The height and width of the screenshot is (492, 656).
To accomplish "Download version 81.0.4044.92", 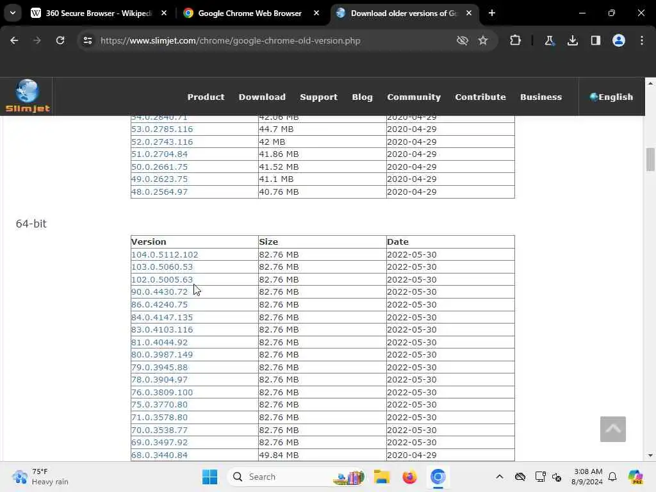I will (160, 342).
